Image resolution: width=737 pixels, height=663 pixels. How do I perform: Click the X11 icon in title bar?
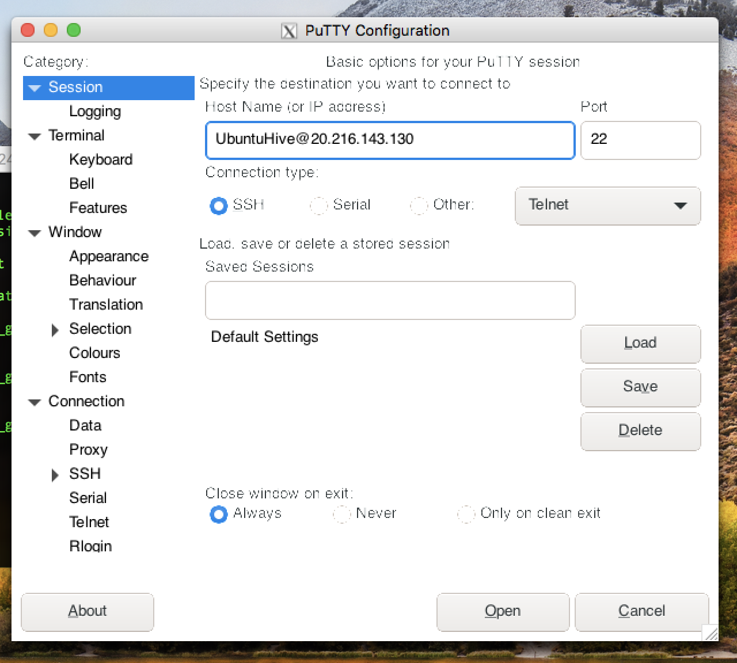(289, 31)
